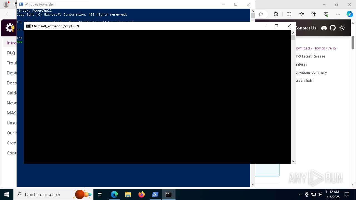Open the Edge extensions puzzle icon
This screenshot has height=200, width=356.
click(276, 14)
